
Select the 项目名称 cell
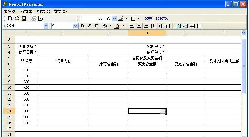tap(27, 46)
